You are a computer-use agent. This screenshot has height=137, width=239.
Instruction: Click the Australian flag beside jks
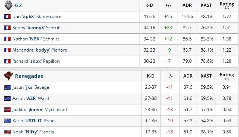coord(7,87)
